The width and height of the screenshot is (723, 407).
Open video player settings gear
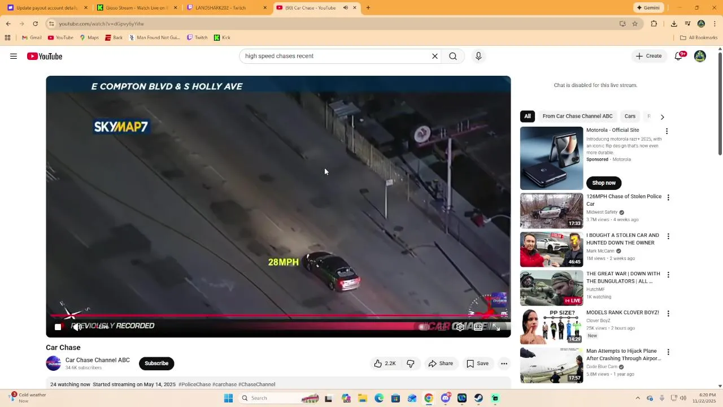[460, 327]
